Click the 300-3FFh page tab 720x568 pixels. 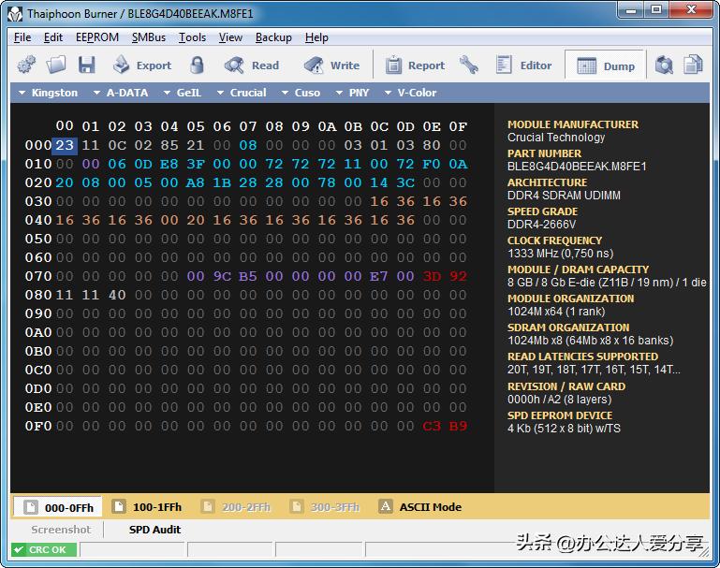[325, 507]
